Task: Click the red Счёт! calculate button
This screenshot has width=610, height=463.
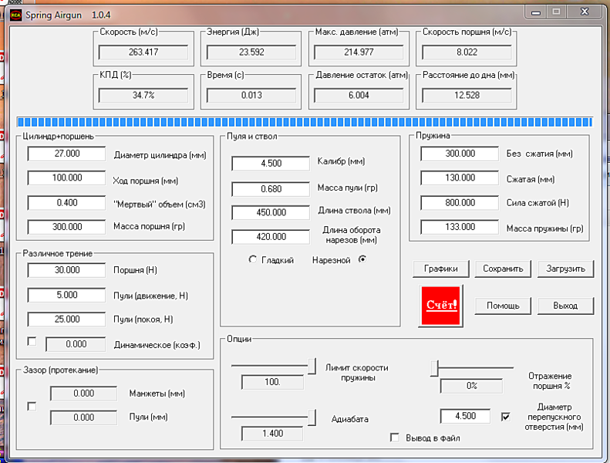Action: 441,306
